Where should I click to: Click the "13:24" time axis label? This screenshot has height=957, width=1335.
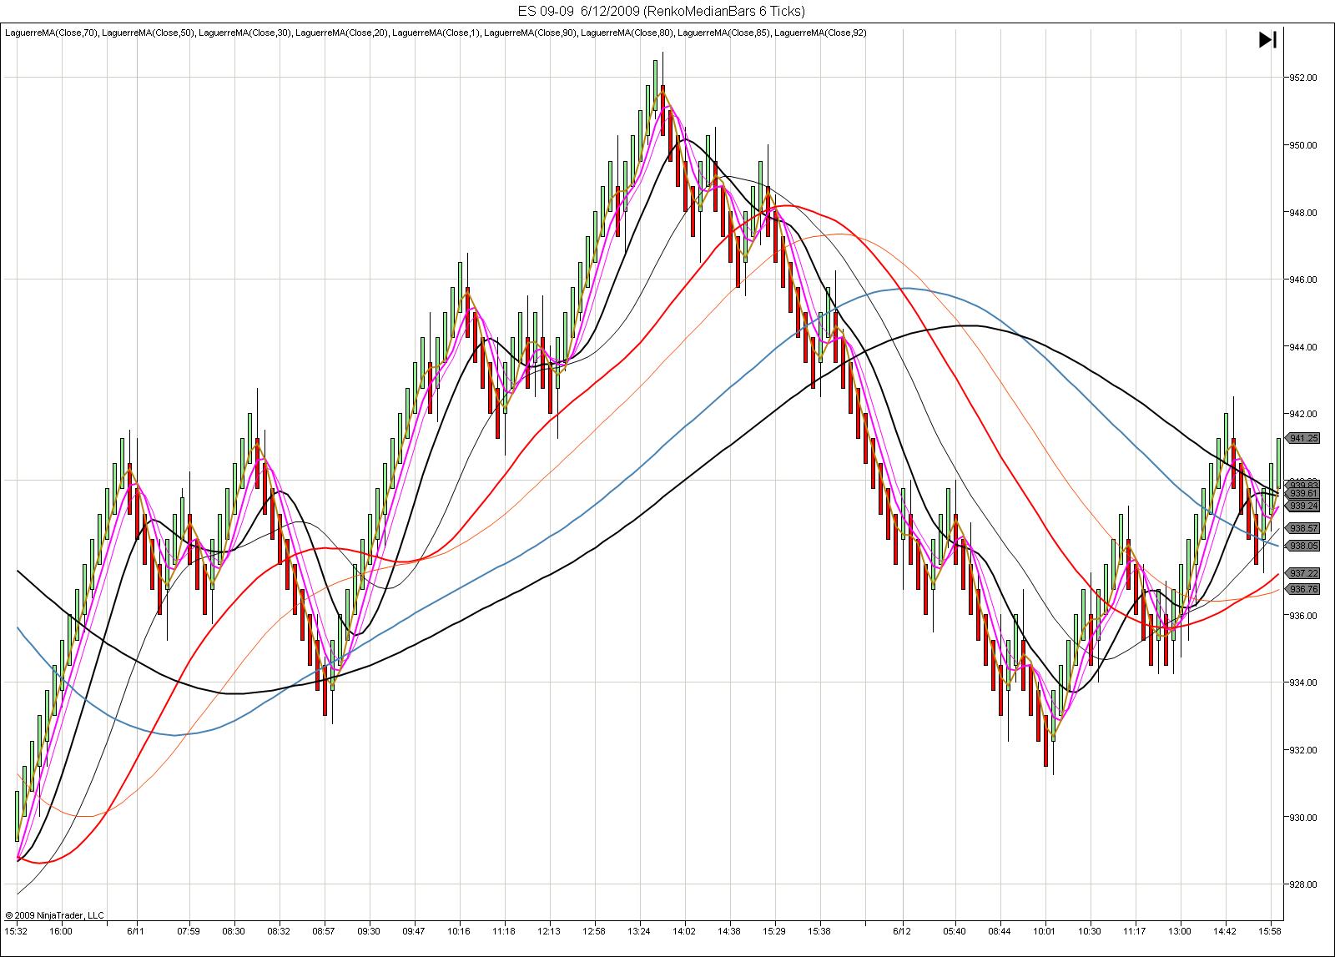(x=639, y=931)
